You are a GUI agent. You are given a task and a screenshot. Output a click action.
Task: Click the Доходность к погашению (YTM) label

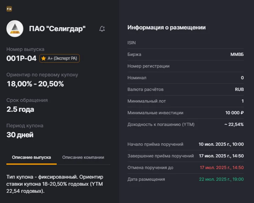click(161, 124)
